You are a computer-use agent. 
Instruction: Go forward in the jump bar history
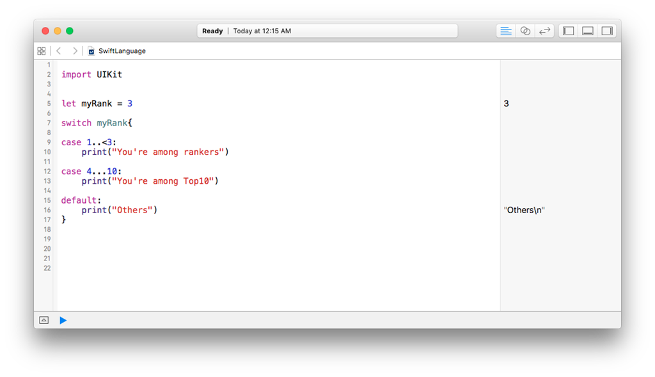75,51
